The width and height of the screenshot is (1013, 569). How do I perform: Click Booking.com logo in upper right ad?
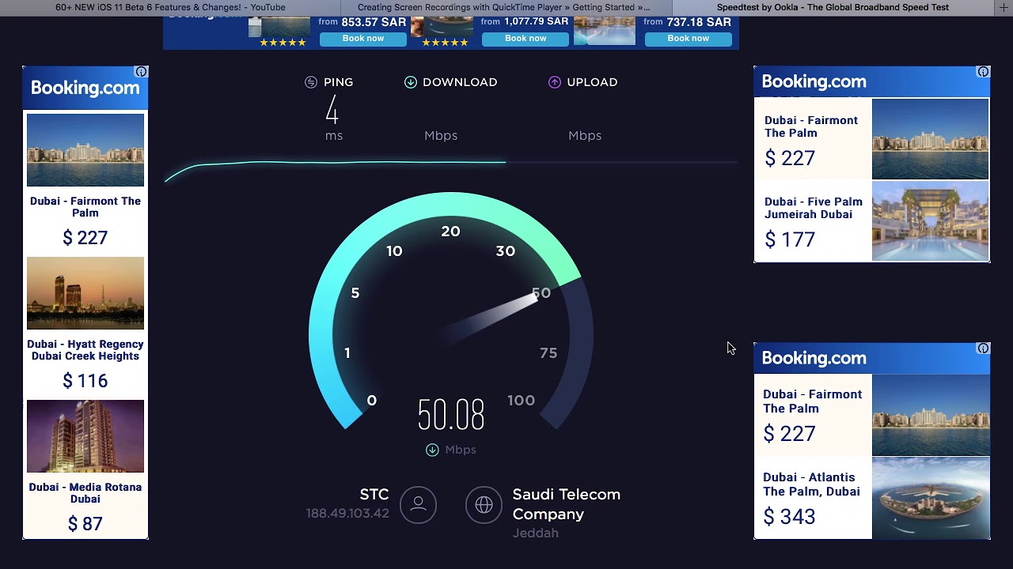(814, 82)
